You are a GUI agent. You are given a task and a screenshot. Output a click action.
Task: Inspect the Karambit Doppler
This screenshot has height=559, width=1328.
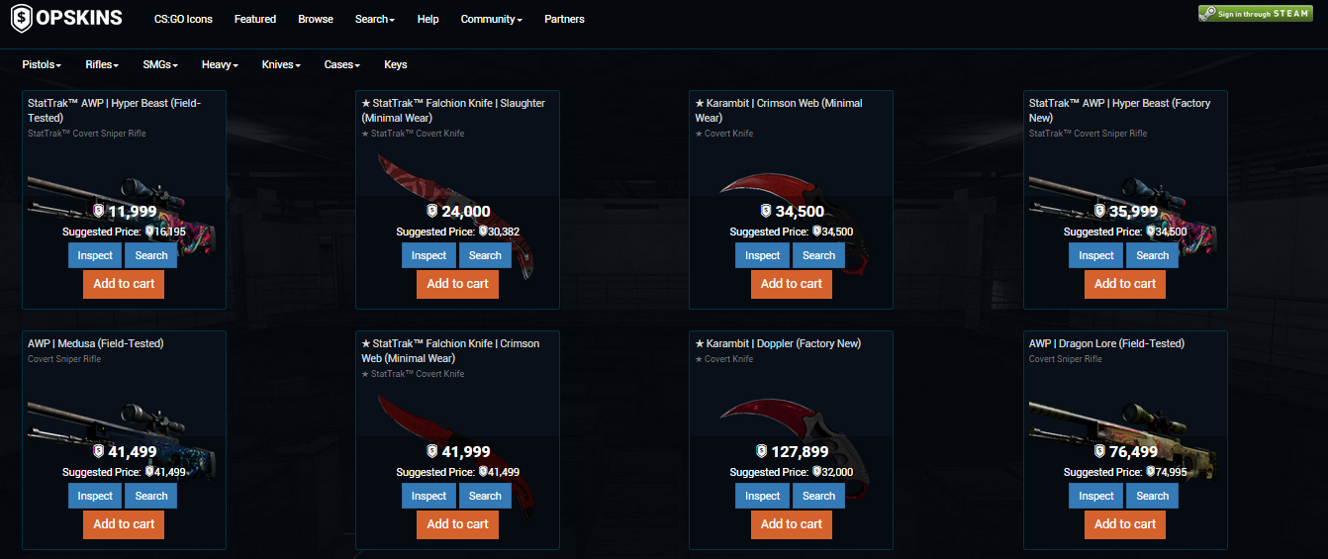[762, 496]
